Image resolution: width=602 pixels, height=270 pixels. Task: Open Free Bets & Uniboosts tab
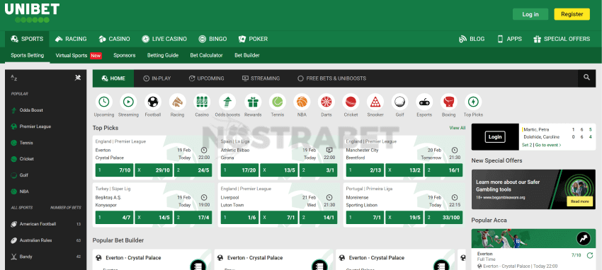point(332,78)
